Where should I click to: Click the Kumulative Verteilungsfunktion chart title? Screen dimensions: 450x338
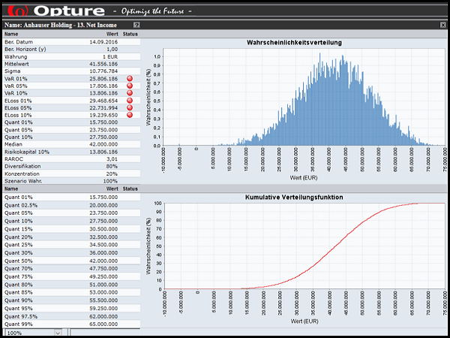tap(294, 197)
